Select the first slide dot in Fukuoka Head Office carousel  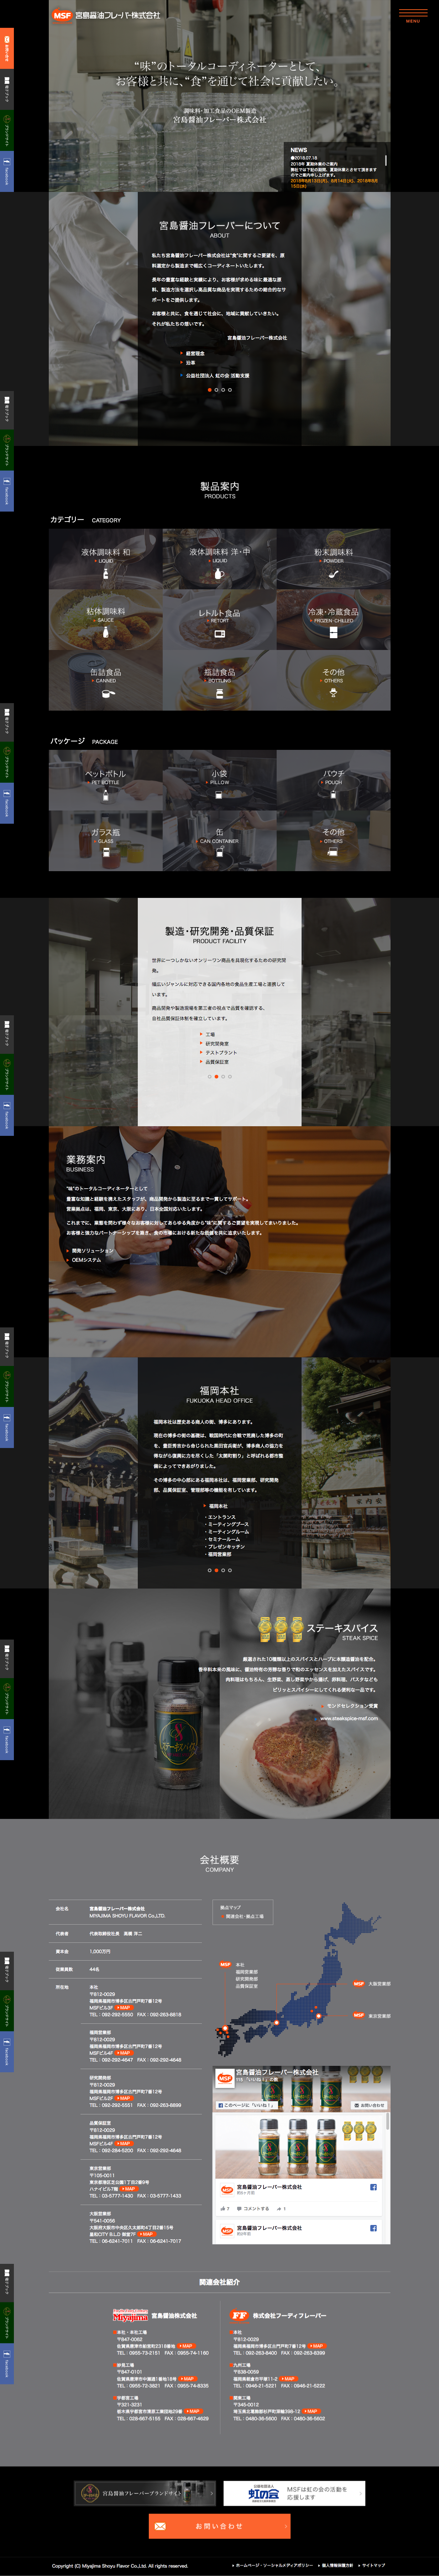pyautogui.click(x=209, y=1570)
